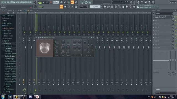This screenshot has height=99, width=177.
Task: Toggle the metronome icon
Action: [61, 2]
